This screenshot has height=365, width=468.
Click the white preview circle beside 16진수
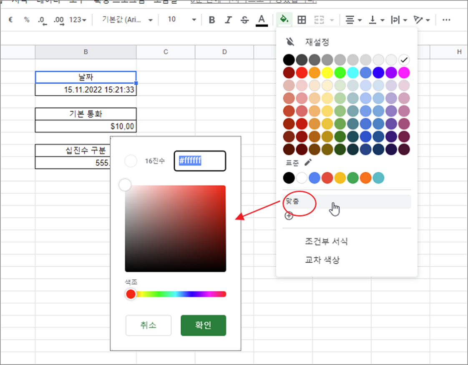pos(131,161)
